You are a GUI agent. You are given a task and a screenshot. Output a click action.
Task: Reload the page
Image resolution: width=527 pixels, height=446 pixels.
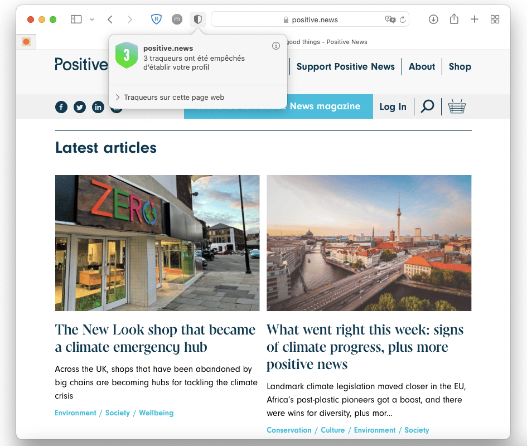[x=403, y=20]
